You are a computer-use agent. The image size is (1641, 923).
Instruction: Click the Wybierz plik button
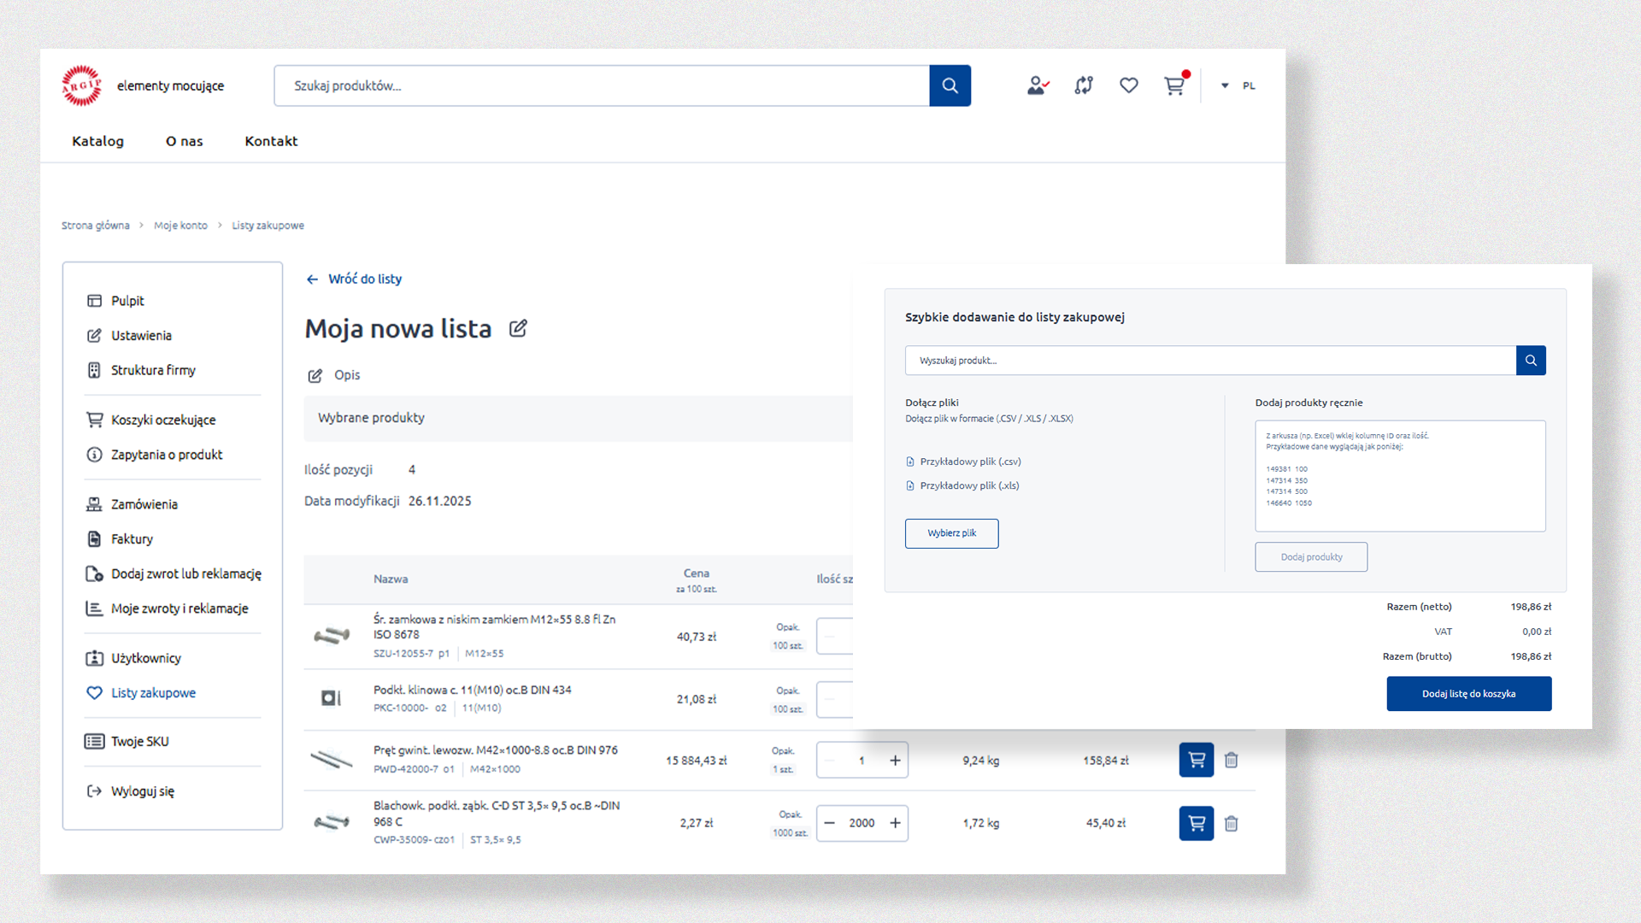click(951, 533)
